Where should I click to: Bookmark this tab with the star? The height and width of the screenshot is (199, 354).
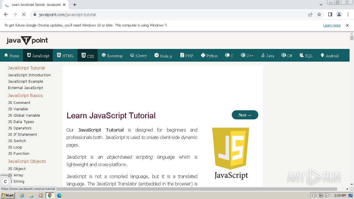(319, 14)
